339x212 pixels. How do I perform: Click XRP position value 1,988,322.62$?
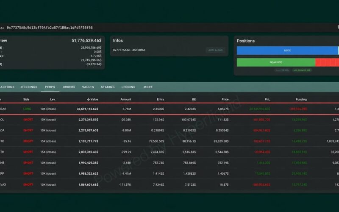[88, 174]
